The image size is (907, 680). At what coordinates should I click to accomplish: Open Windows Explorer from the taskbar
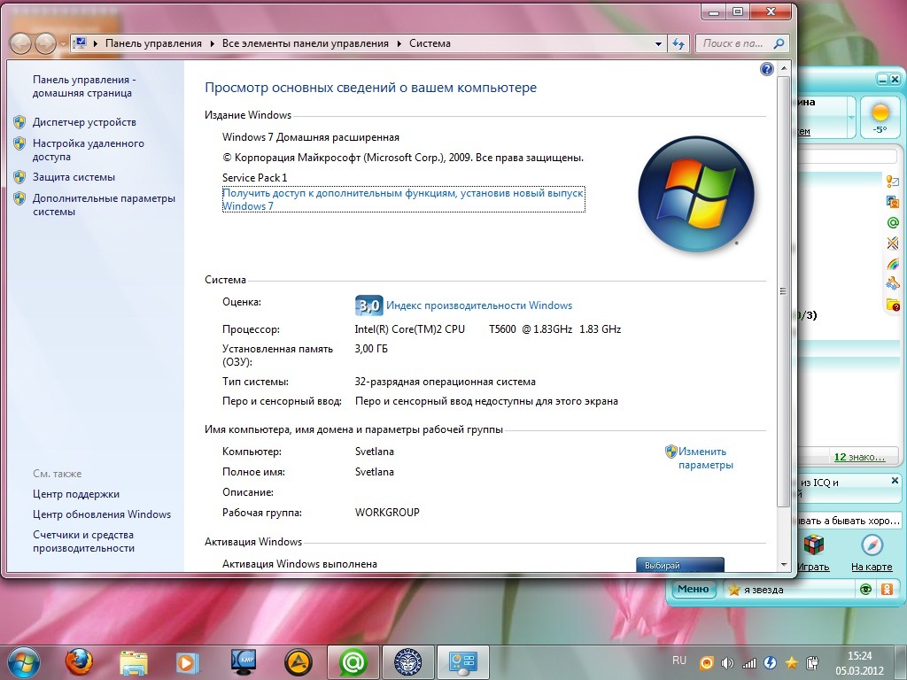[x=134, y=662]
